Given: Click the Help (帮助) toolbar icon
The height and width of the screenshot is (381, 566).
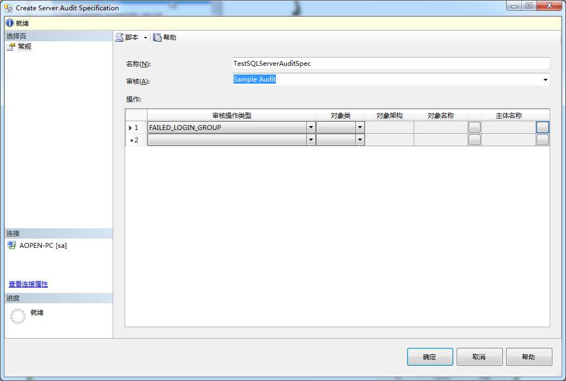Looking at the screenshot, I should [157, 38].
